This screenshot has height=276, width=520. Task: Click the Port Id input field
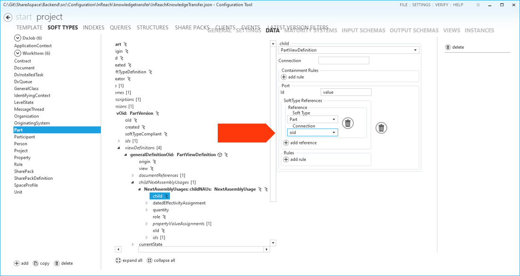346,92
